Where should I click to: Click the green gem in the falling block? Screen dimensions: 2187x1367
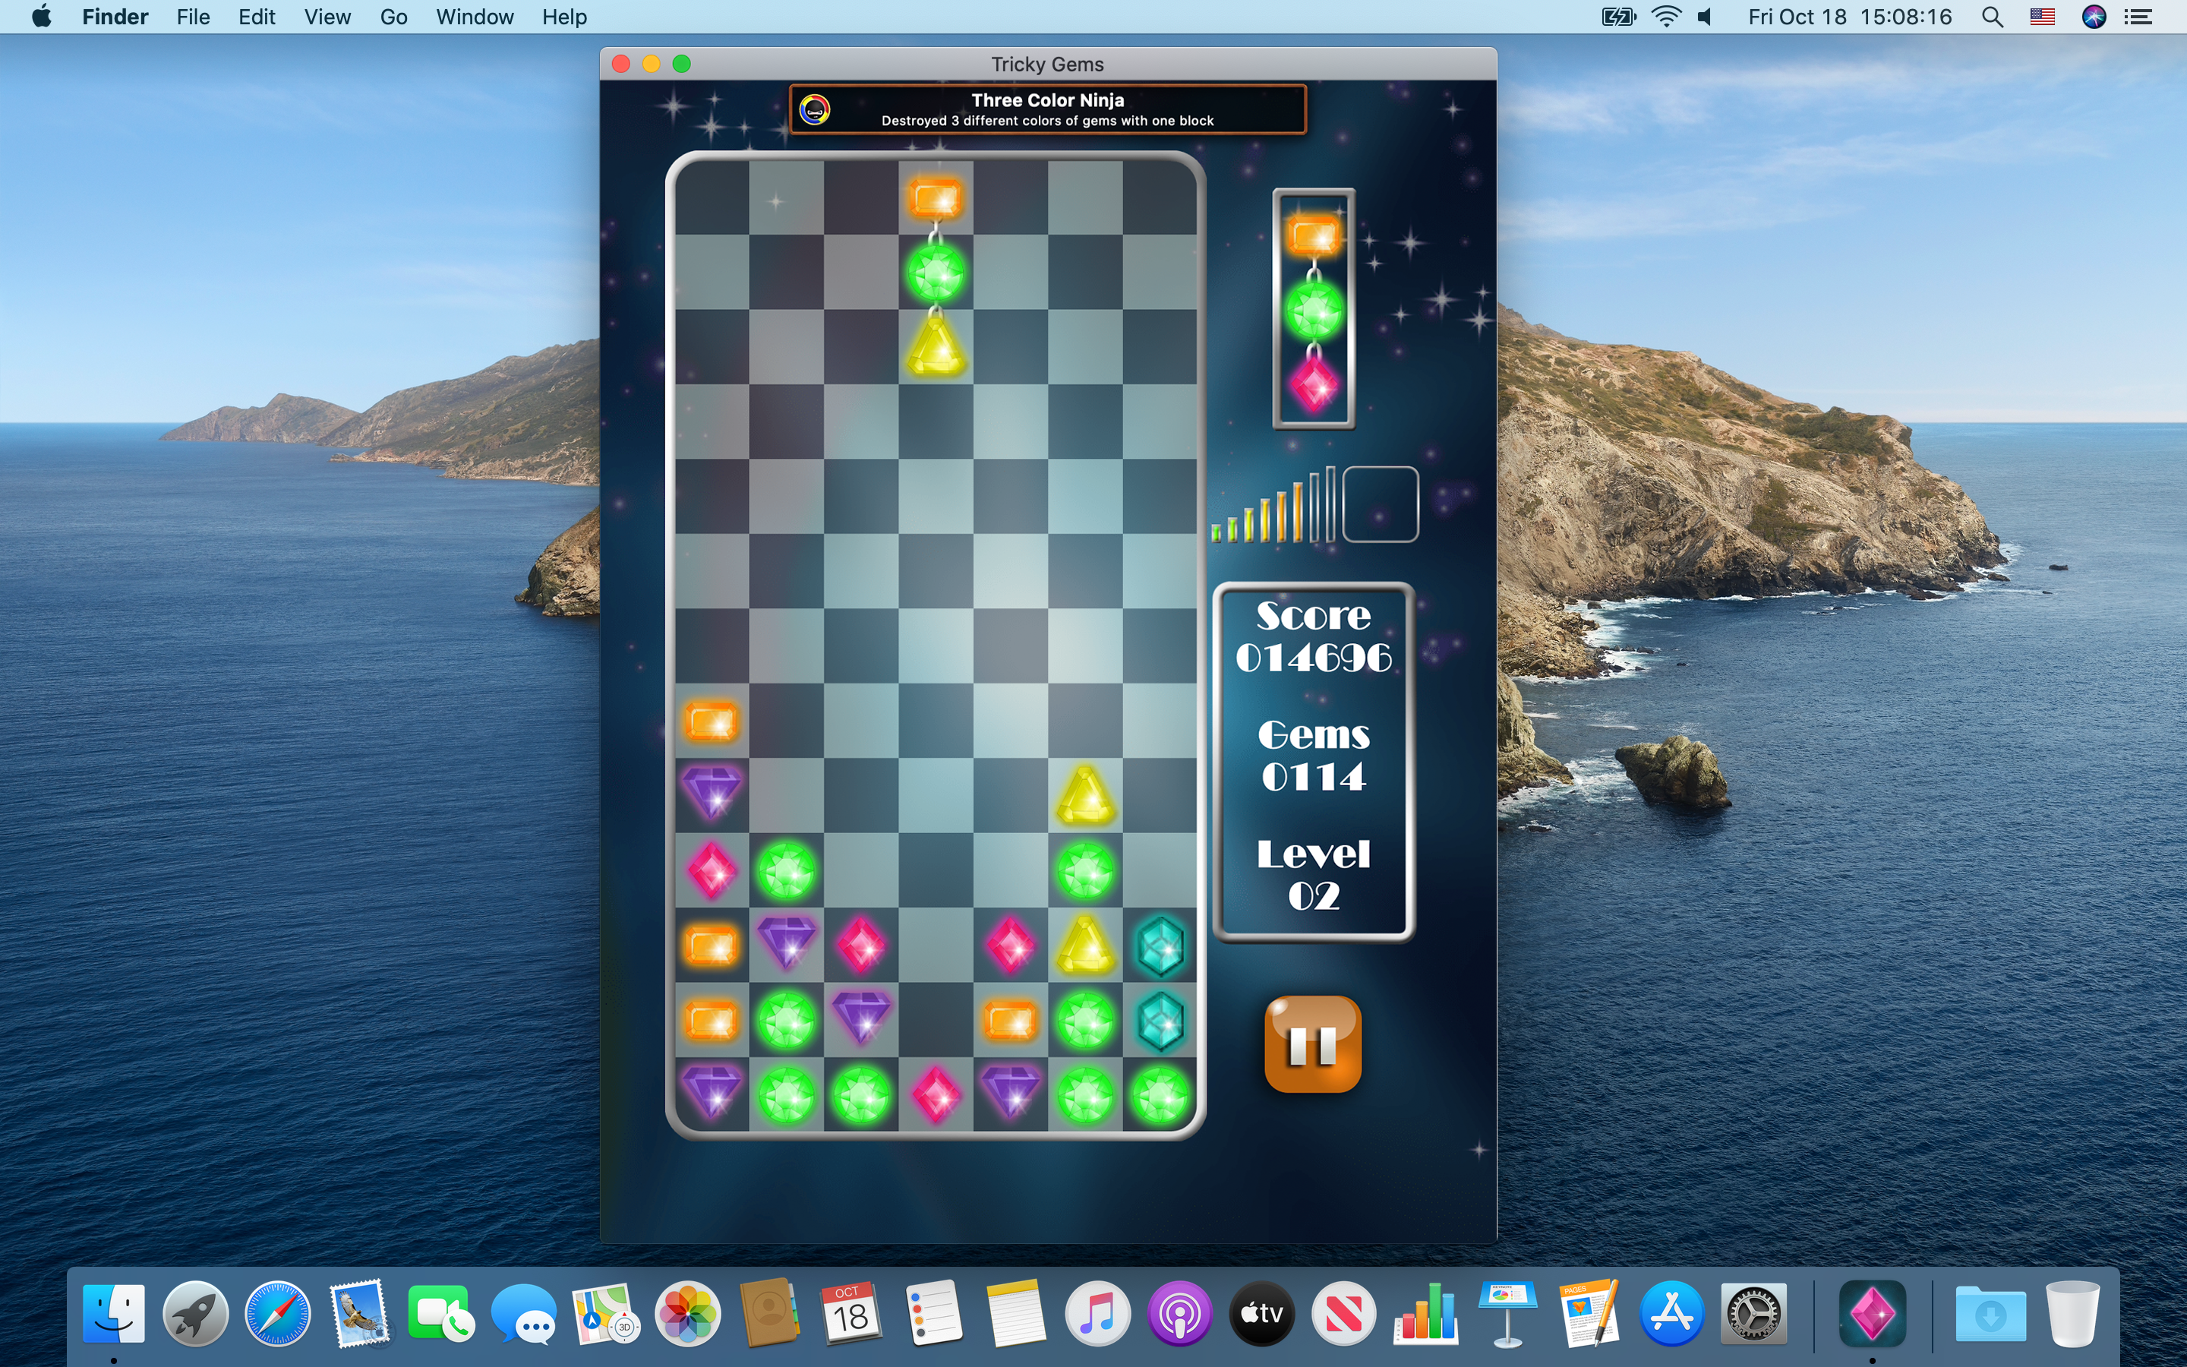pos(936,273)
